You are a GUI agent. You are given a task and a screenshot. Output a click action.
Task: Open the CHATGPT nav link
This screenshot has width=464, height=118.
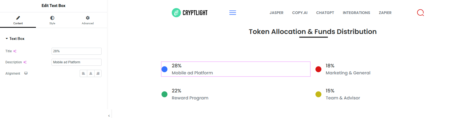click(x=325, y=13)
